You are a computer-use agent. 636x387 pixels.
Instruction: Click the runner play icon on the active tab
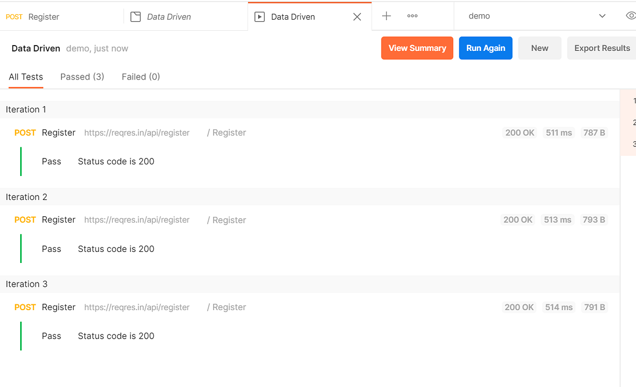pos(260,16)
